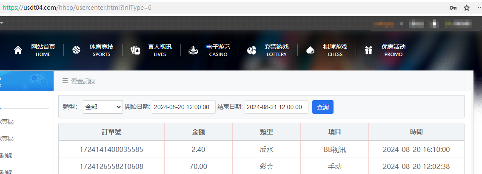Click the 開始日期 date input field
482x174 pixels.
point(184,107)
